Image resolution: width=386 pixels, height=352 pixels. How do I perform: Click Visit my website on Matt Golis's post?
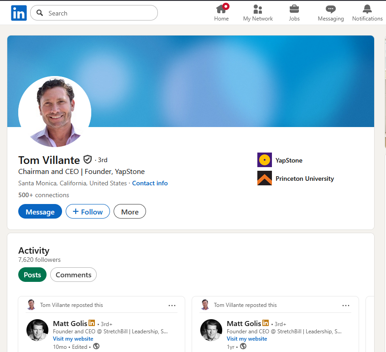[73, 339]
